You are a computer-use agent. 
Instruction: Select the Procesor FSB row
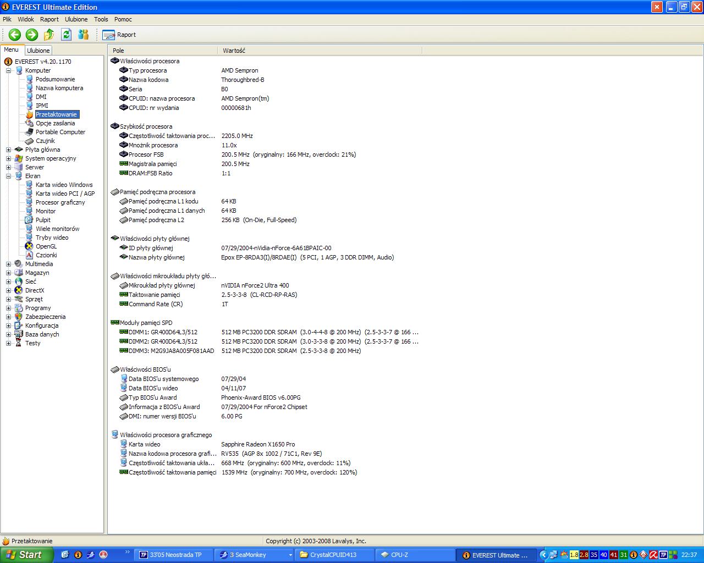[266, 154]
